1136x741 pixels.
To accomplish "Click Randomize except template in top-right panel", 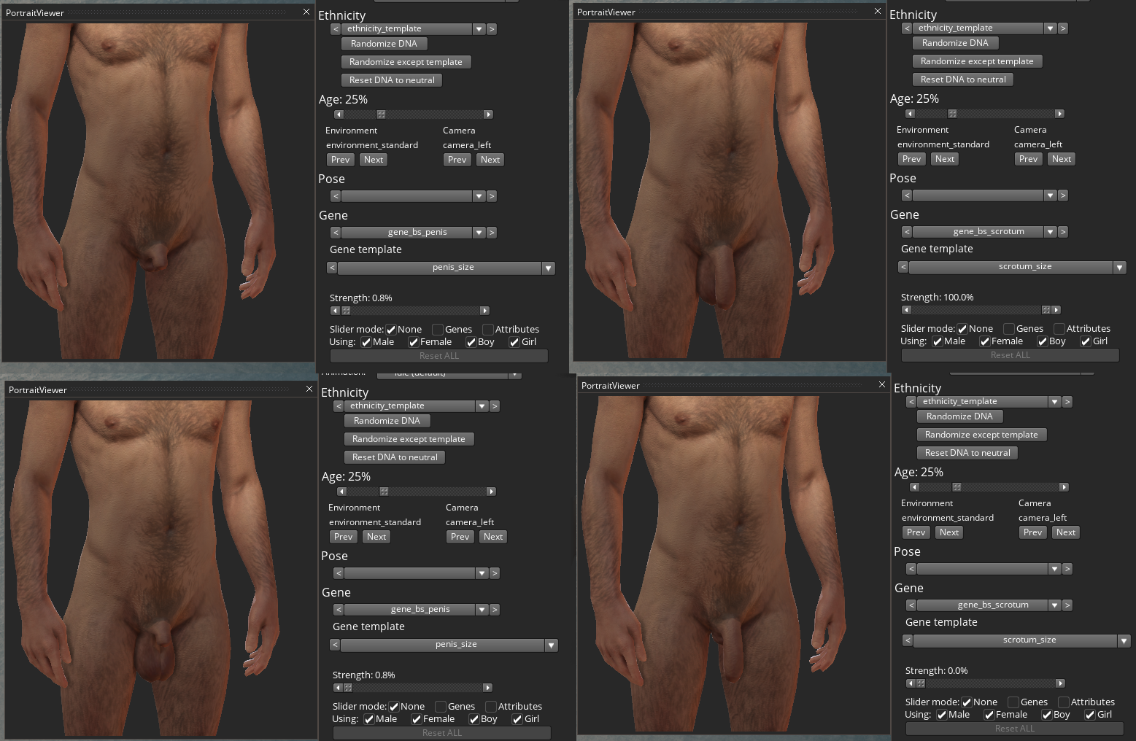I will [977, 61].
